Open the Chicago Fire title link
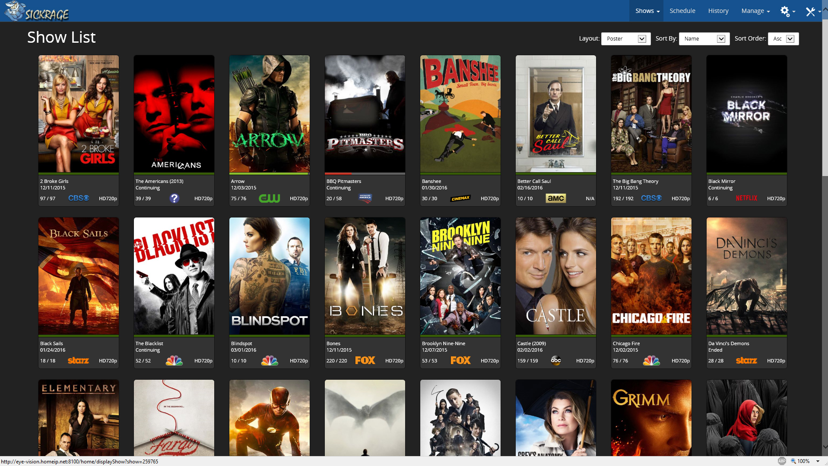 tap(626, 343)
